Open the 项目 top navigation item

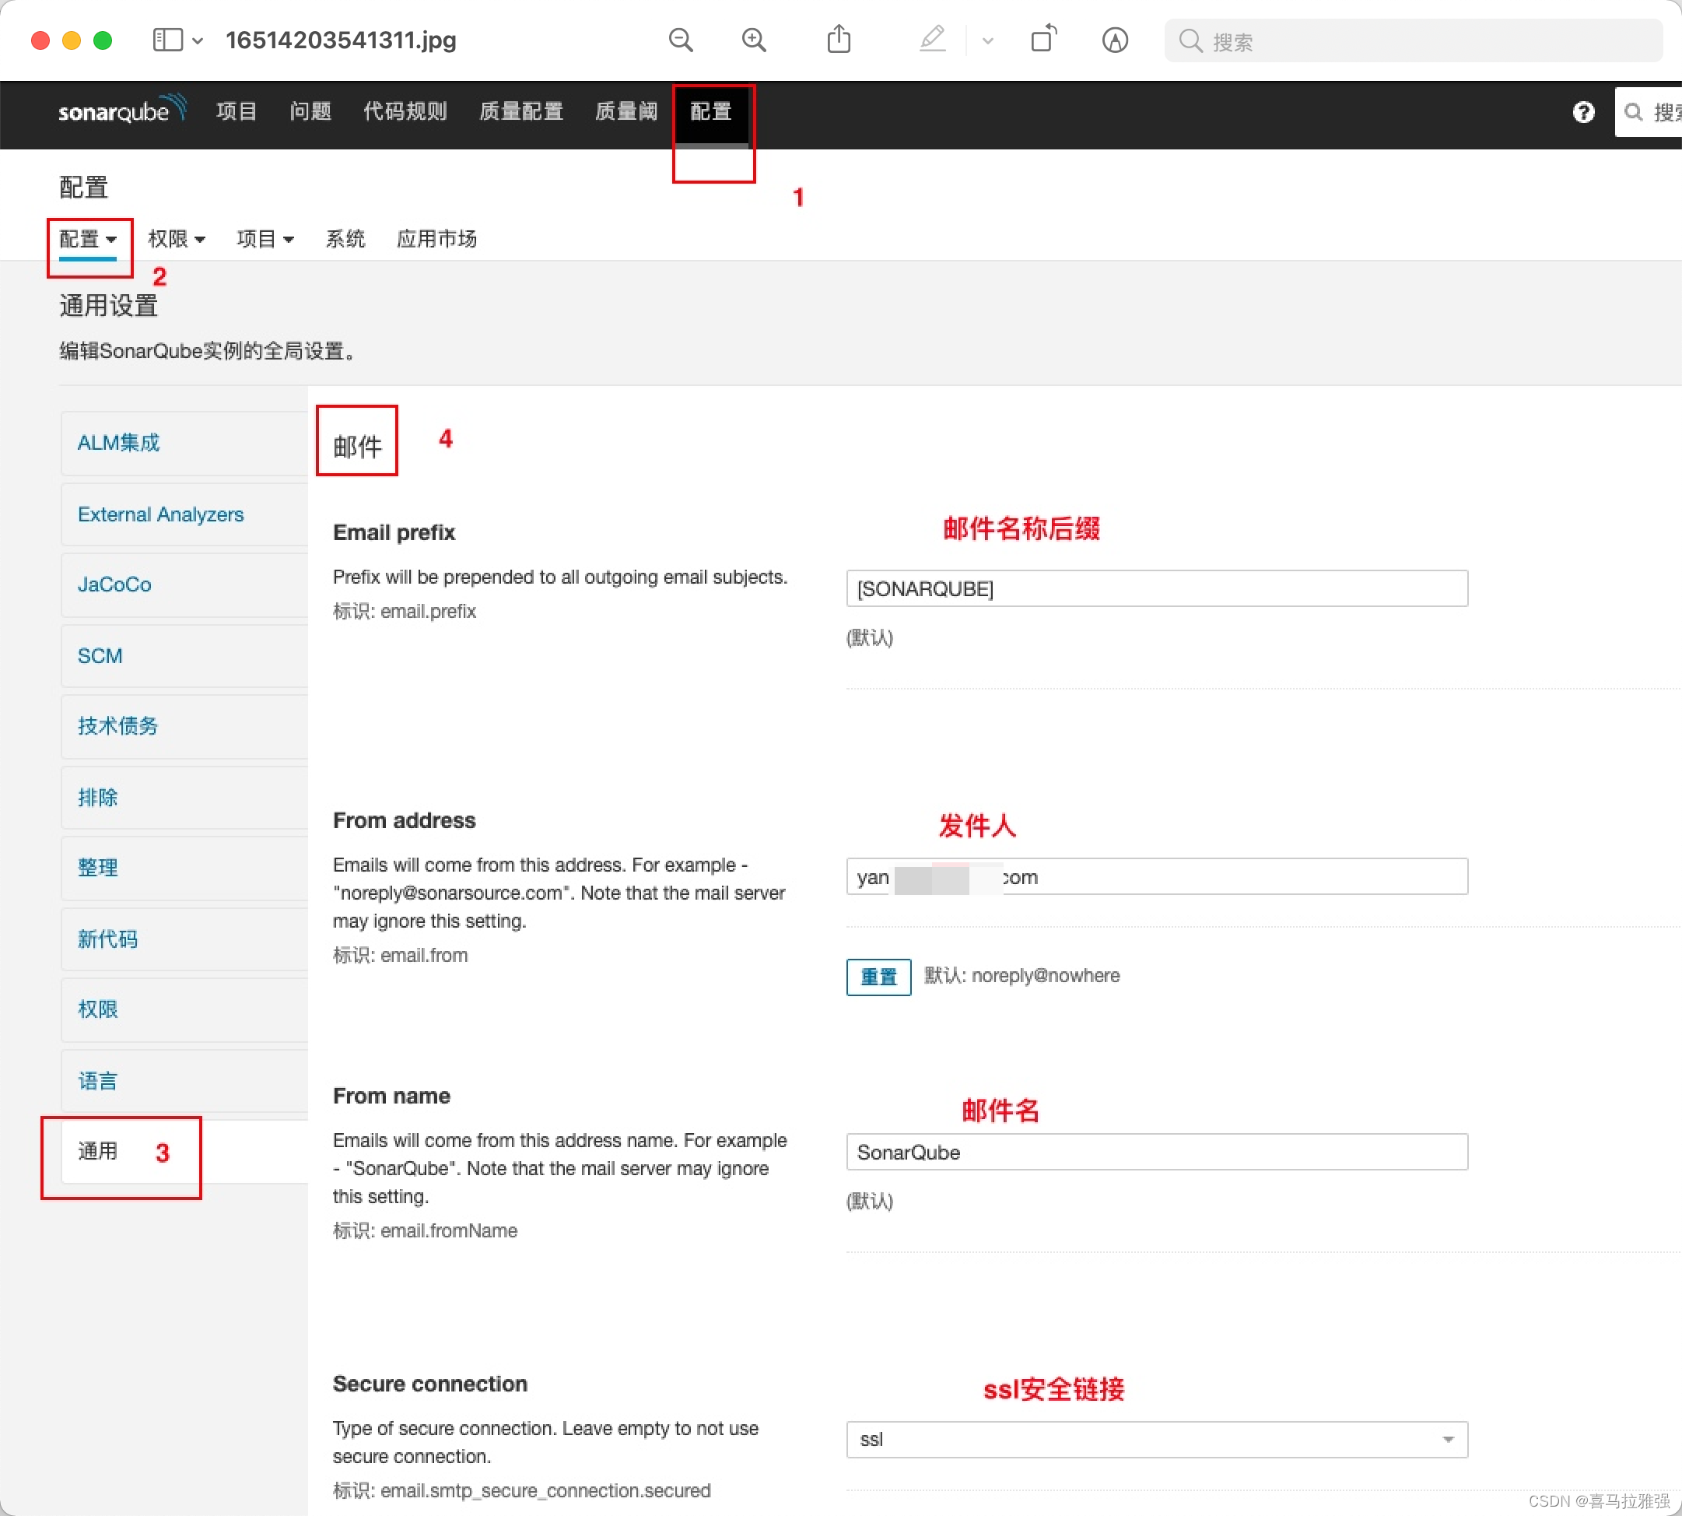pyautogui.click(x=237, y=111)
